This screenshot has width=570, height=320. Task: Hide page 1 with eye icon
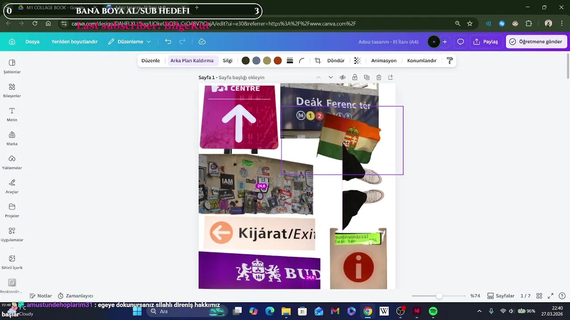[x=342, y=77]
